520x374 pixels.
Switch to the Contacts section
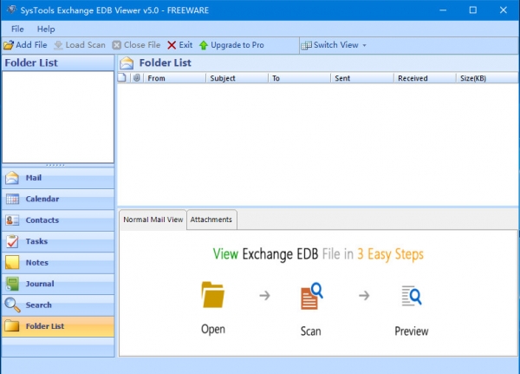[x=58, y=220]
